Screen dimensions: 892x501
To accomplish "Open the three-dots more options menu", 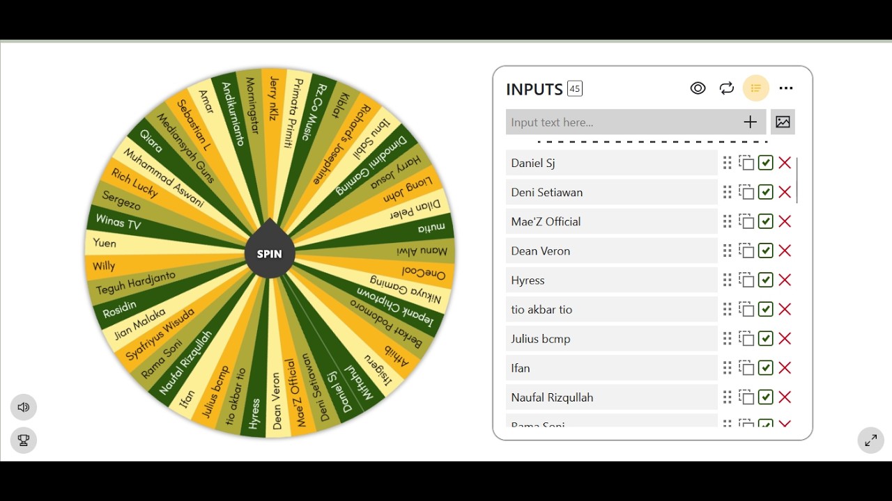I will tap(786, 88).
